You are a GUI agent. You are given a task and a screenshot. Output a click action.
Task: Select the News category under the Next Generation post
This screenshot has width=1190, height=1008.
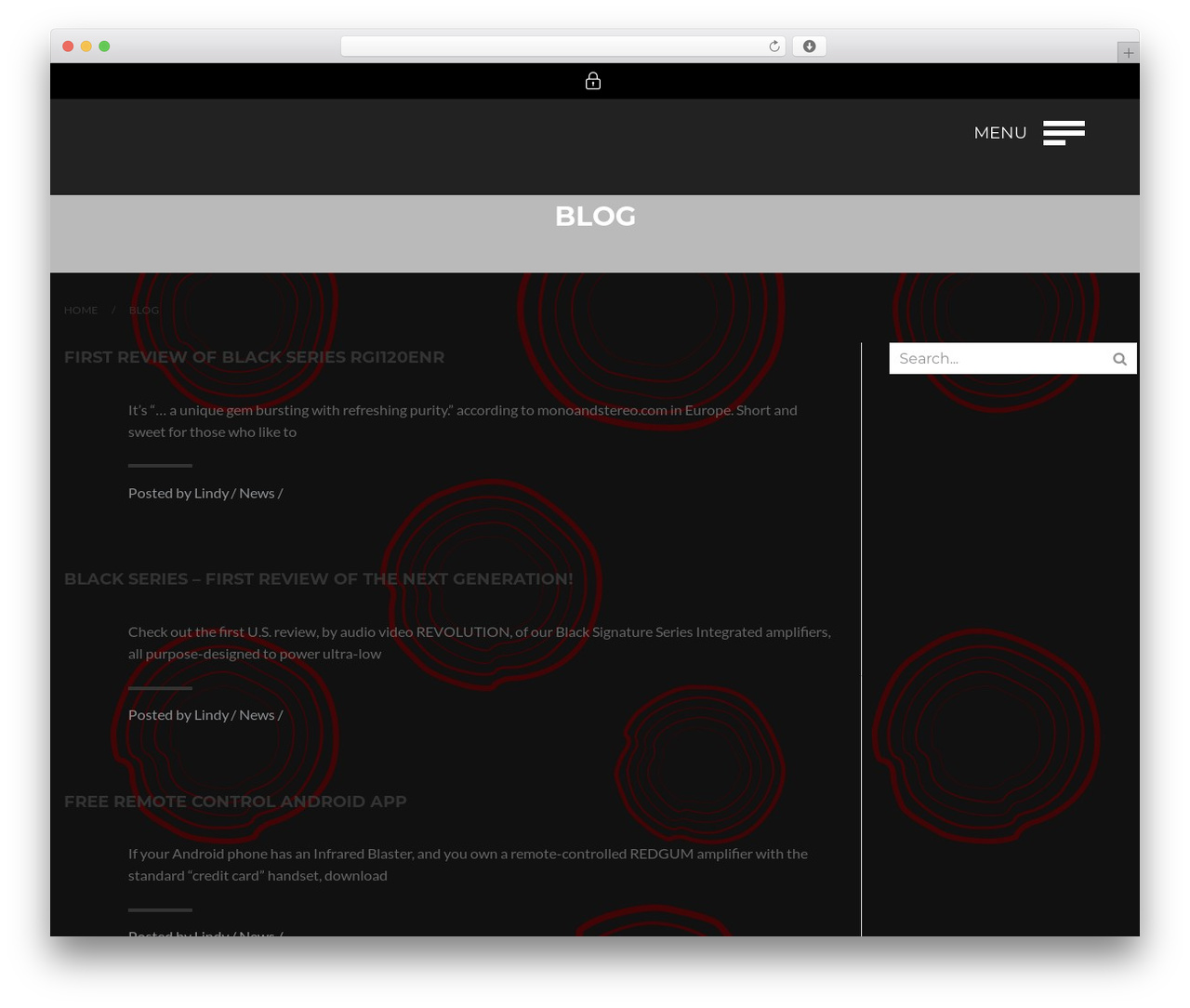click(257, 715)
